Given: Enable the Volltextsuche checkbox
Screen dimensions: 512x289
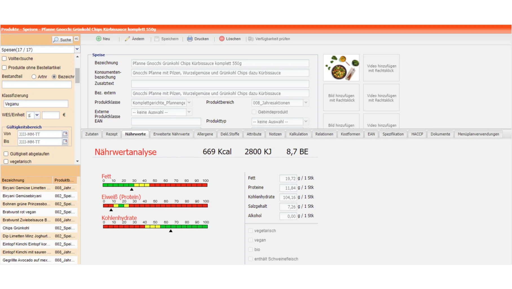Looking at the screenshot, I should (x=5, y=58).
